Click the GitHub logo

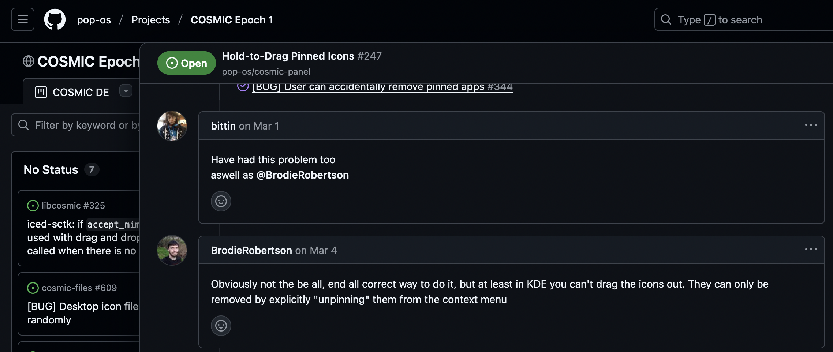(x=55, y=19)
